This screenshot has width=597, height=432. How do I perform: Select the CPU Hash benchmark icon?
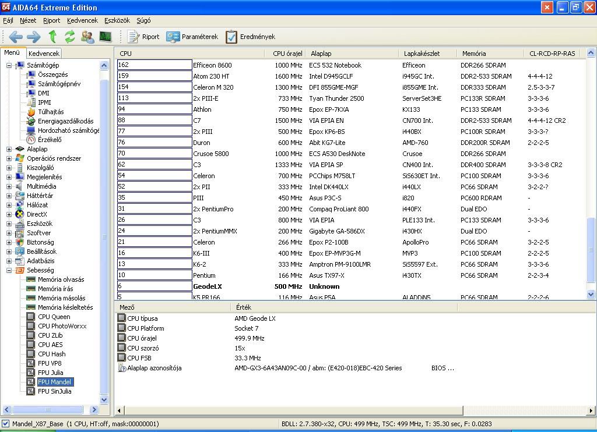point(31,354)
